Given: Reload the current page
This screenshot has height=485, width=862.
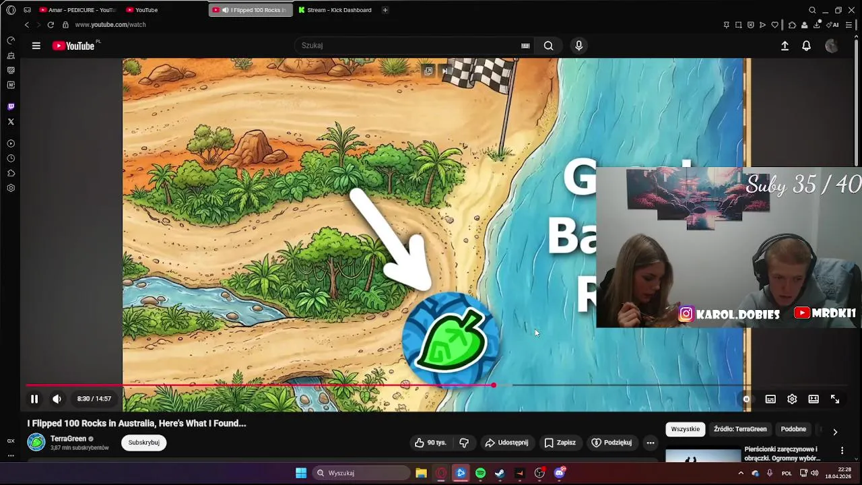Looking at the screenshot, I should (51, 25).
